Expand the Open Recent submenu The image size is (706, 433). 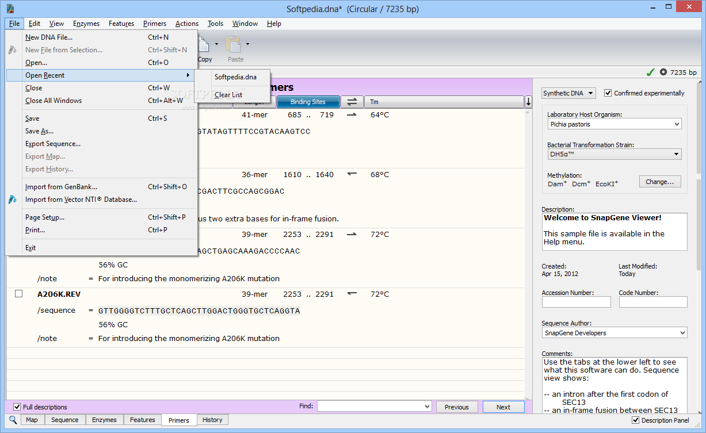tap(101, 75)
